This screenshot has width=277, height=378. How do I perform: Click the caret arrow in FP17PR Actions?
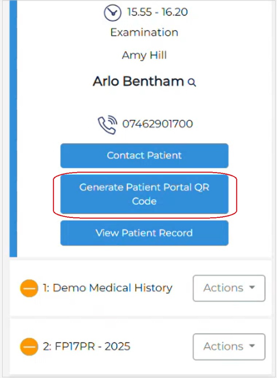point(252,346)
